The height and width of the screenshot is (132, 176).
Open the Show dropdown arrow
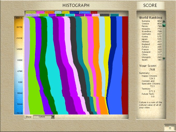(53, 117)
